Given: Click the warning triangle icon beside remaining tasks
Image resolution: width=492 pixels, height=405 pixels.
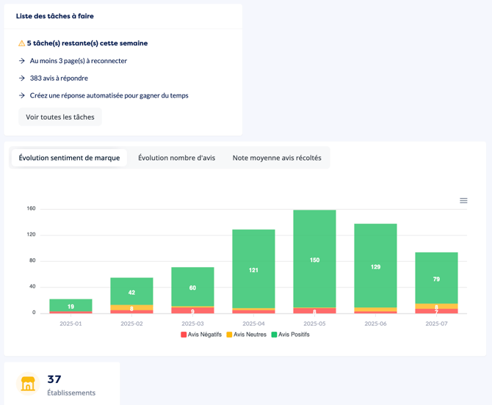Looking at the screenshot, I should [21, 43].
